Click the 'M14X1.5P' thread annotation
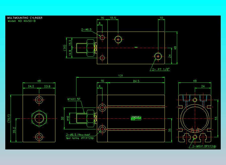 [x=74, y=99]
